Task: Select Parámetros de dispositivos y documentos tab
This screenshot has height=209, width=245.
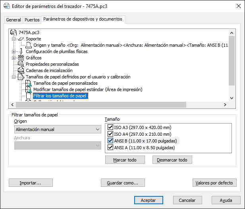Action: tap(83, 19)
